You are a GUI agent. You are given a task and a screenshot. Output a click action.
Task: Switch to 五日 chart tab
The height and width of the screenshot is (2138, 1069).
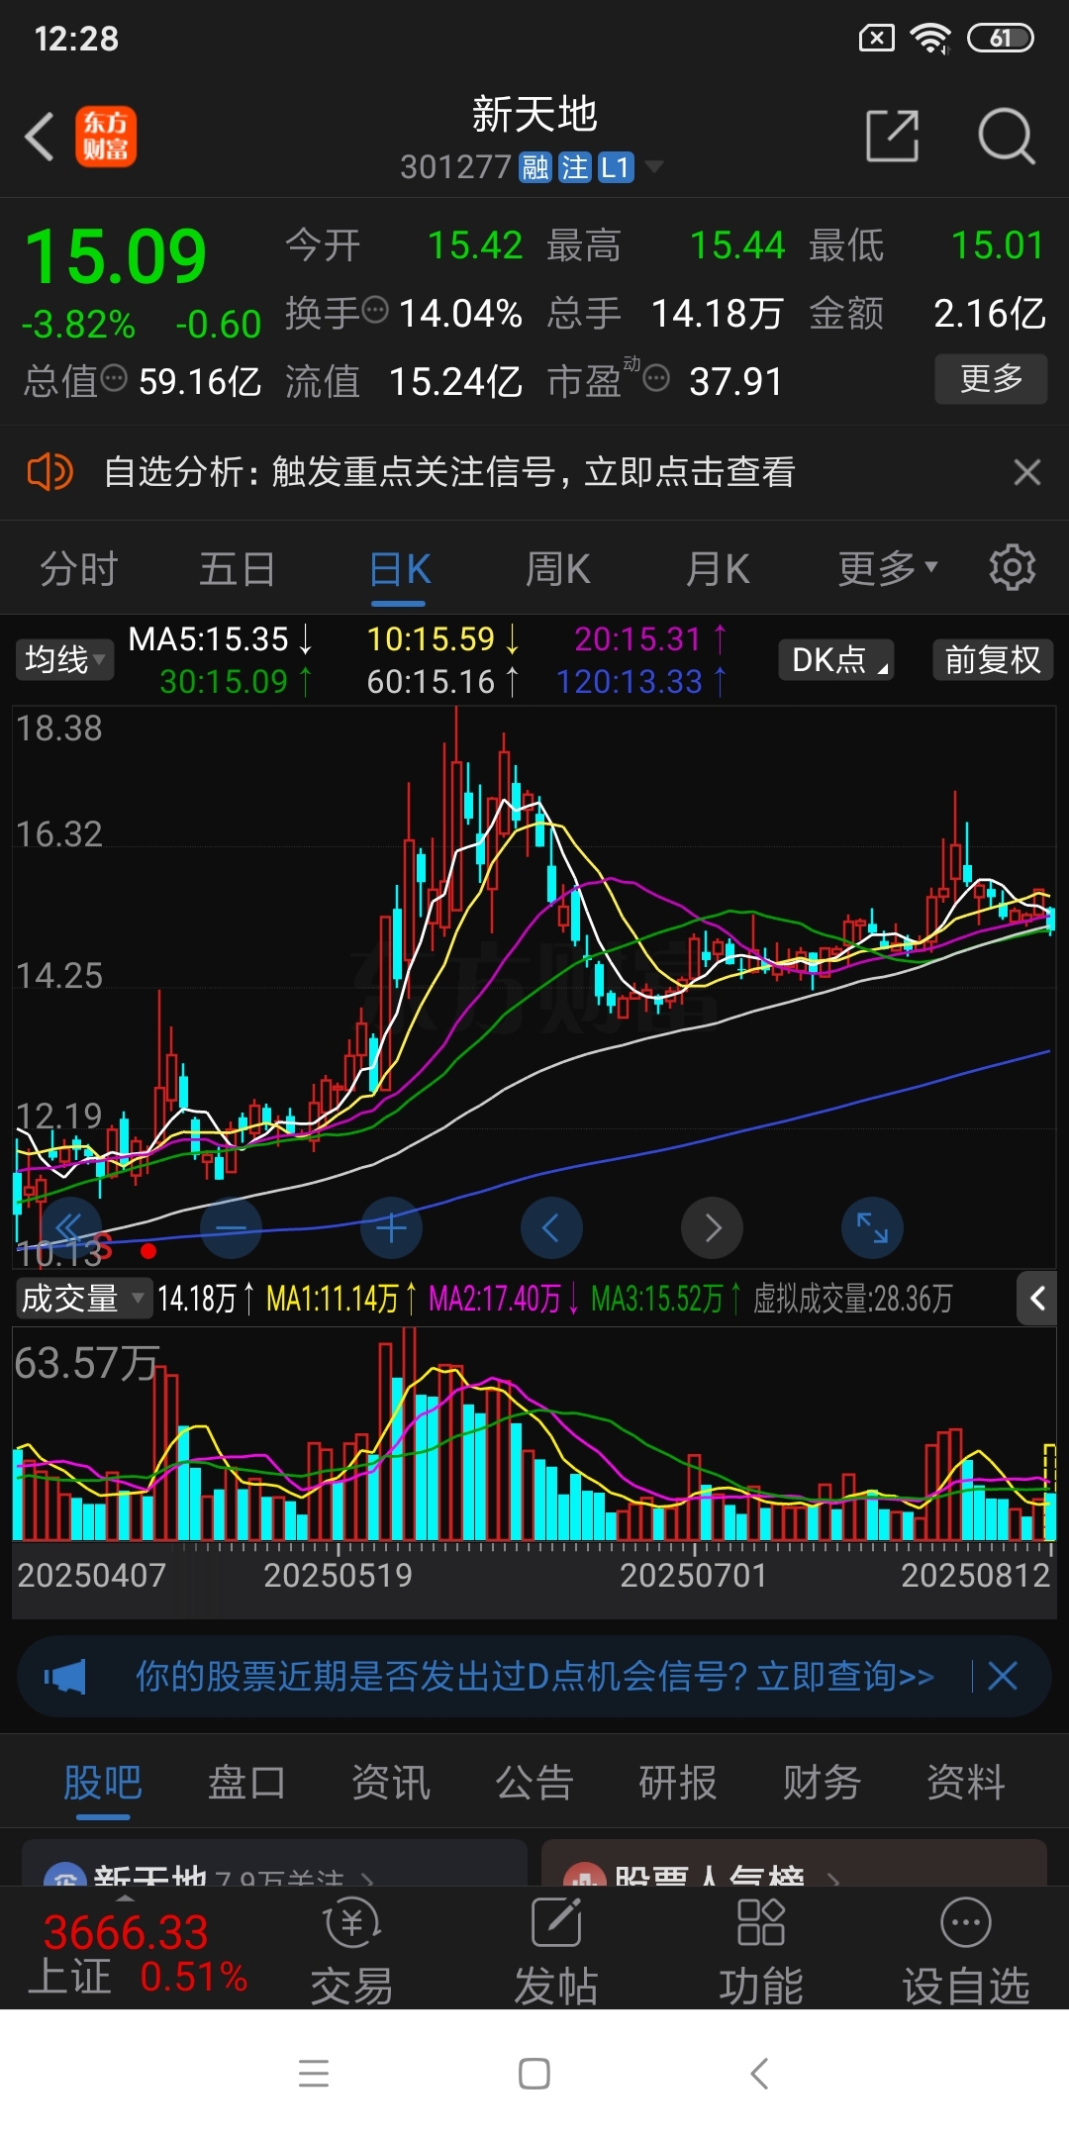(x=238, y=569)
